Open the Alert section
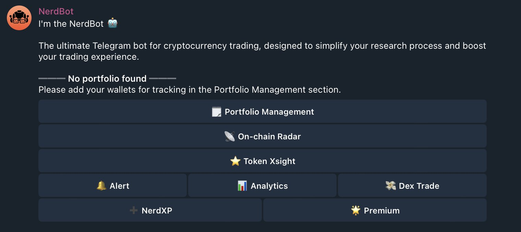The height and width of the screenshot is (232, 521). coord(112,185)
